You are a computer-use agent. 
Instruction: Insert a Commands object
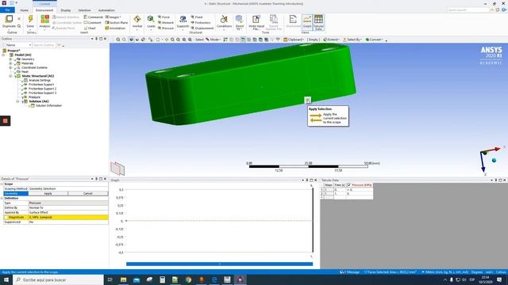click(x=94, y=17)
